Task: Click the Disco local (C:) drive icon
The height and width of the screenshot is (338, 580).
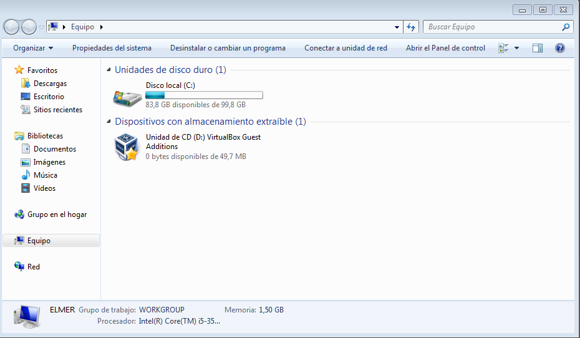Action: [127, 99]
